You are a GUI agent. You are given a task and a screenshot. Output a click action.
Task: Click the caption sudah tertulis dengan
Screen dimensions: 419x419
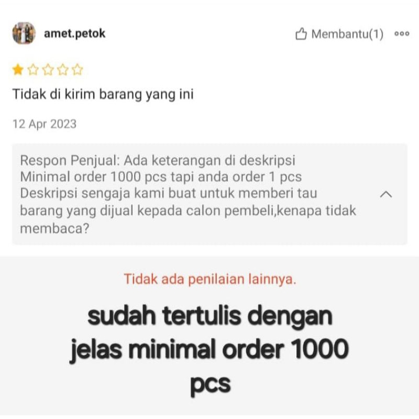click(x=210, y=316)
